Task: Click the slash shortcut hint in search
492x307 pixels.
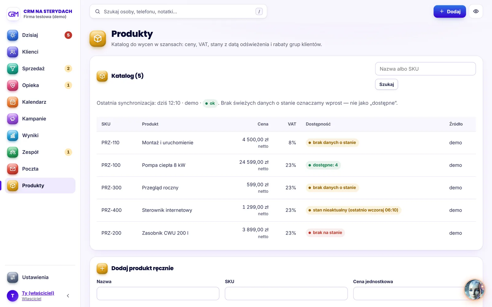Action: pos(259,12)
